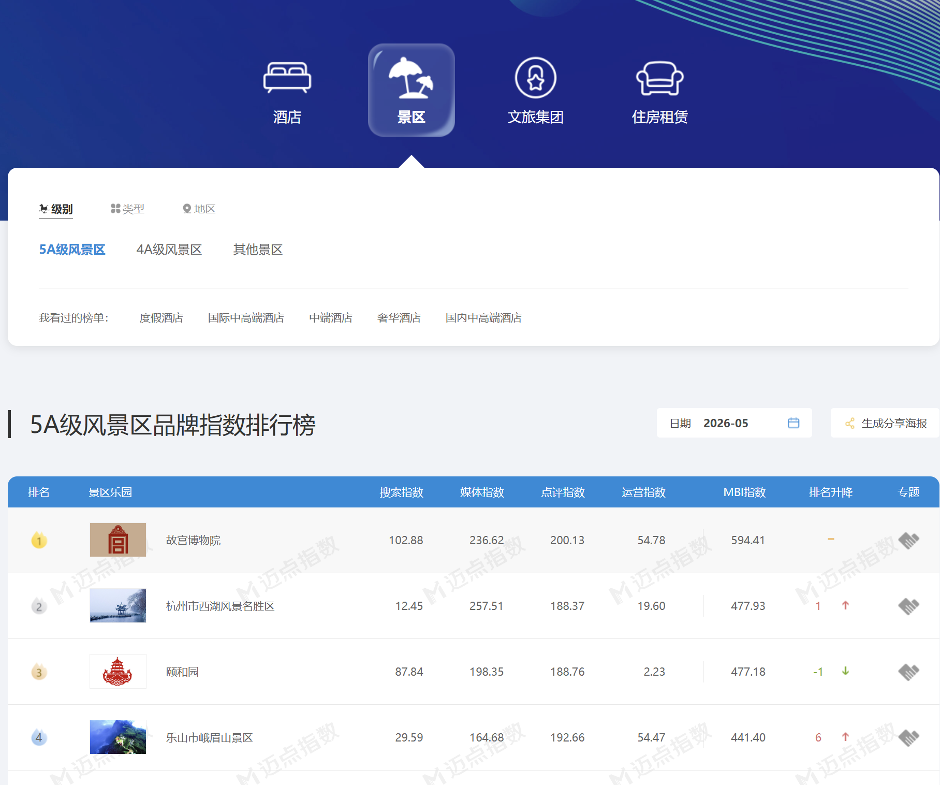Image resolution: width=940 pixels, height=785 pixels.
Task: Click the rank 4 blue badge
Action: [39, 737]
